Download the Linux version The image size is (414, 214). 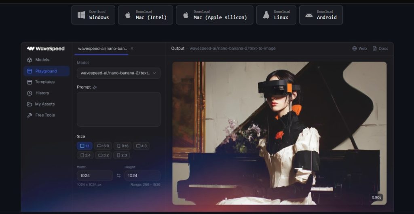point(276,15)
